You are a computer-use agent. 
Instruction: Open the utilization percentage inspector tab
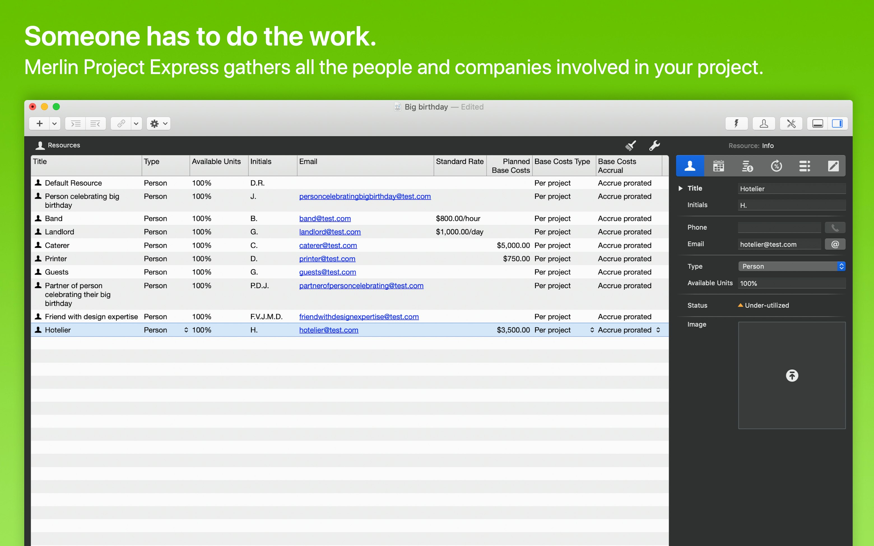776,166
